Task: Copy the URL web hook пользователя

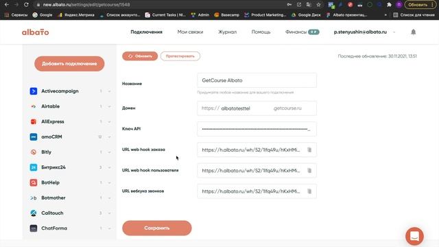Action: [309, 171]
